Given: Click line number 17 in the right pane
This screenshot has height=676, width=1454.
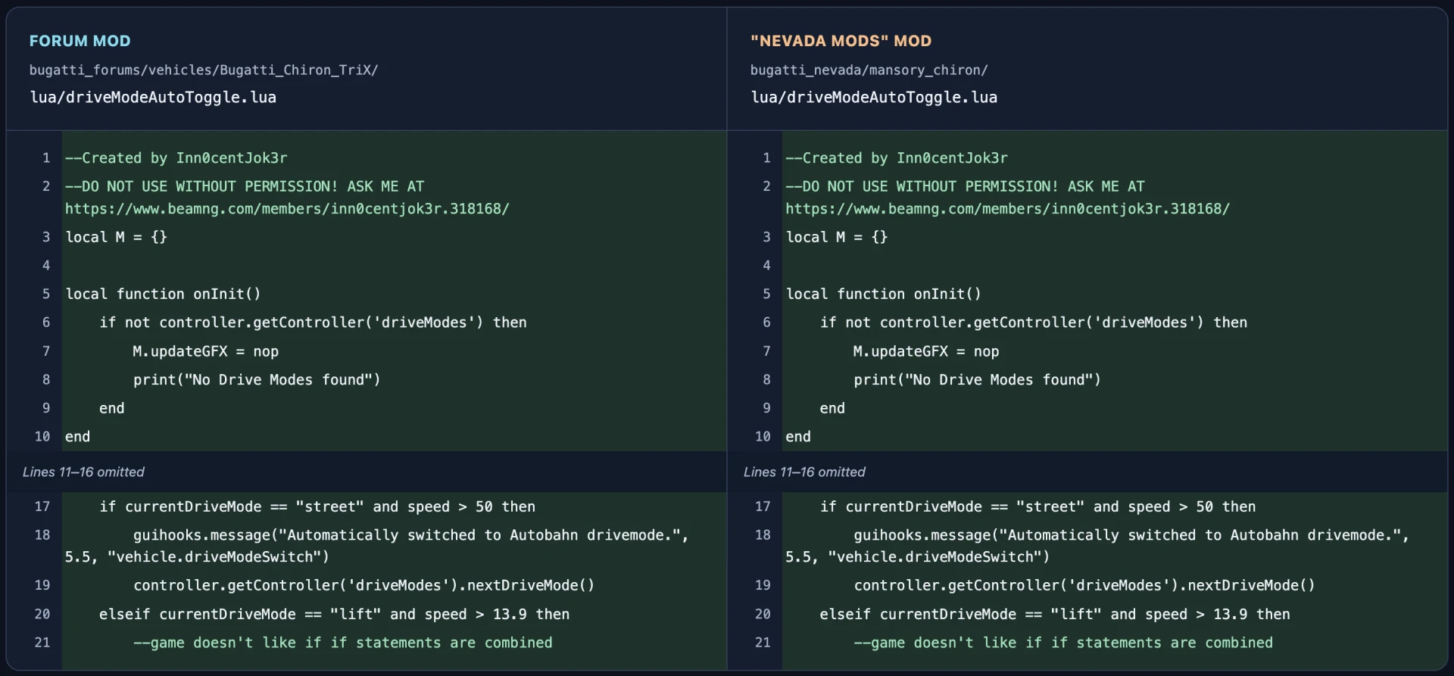Looking at the screenshot, I should click(763, 506).
